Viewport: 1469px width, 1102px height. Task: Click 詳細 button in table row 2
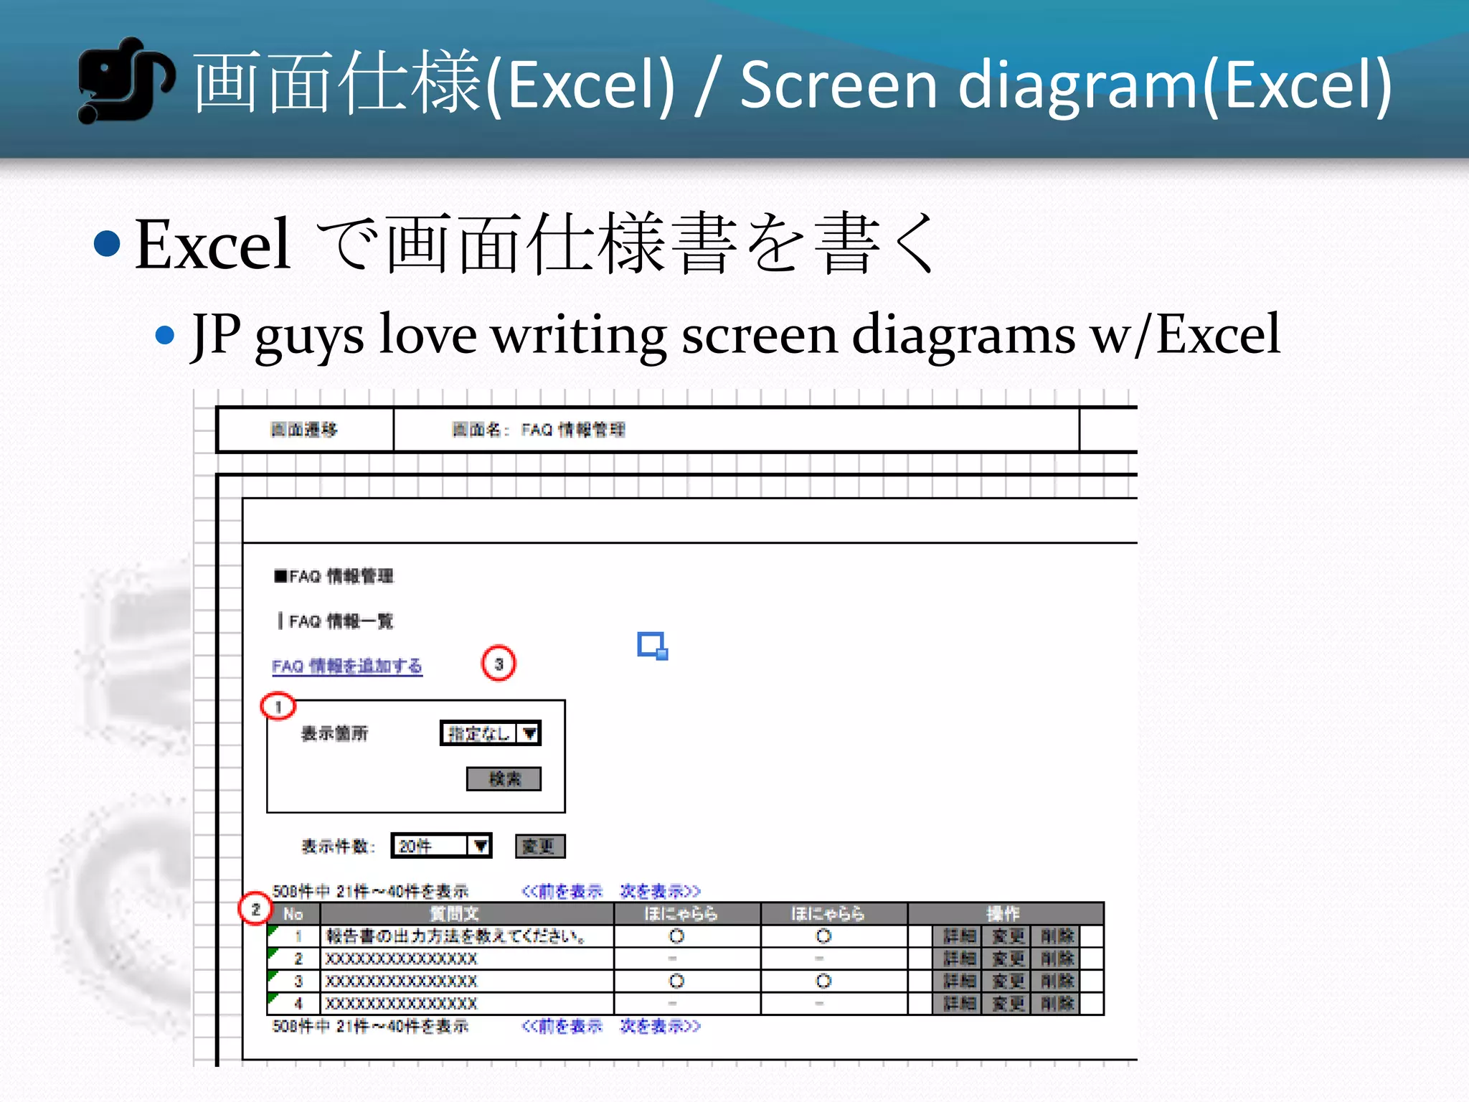(x=958, y=959)
